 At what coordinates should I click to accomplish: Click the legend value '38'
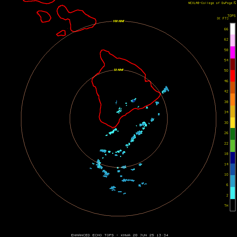(226, 102)
